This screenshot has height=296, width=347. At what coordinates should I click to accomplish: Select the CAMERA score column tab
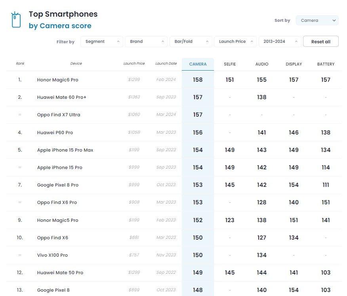(x=198, y=64)
